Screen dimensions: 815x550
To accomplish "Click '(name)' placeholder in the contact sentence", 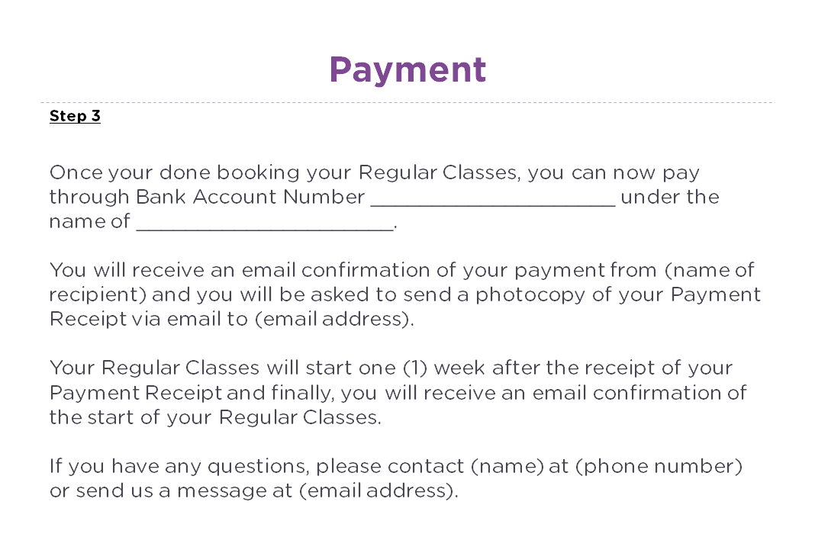I will click(x=507, y=466).
